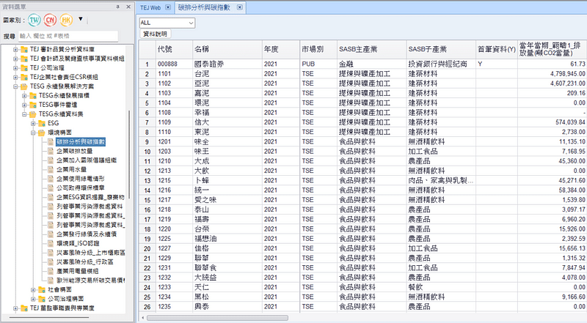Close the 資料匯單 side panel
Viewport: 587px width, 323px height.
point(128,6)
